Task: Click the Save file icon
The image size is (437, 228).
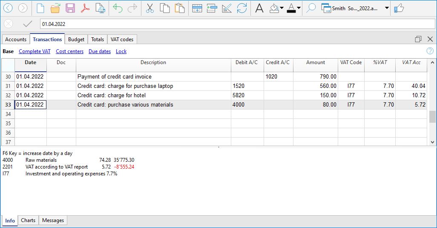Action: 70,8
